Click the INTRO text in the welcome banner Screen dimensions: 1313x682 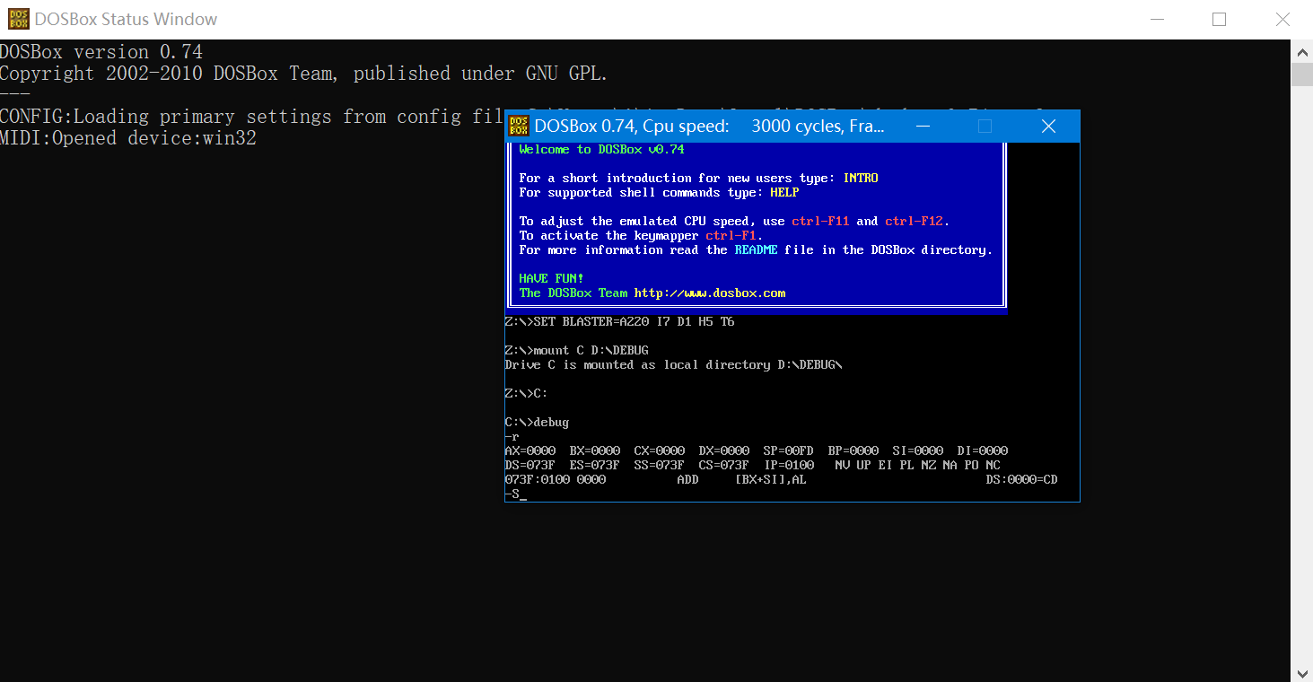click(x=860, y=178)
